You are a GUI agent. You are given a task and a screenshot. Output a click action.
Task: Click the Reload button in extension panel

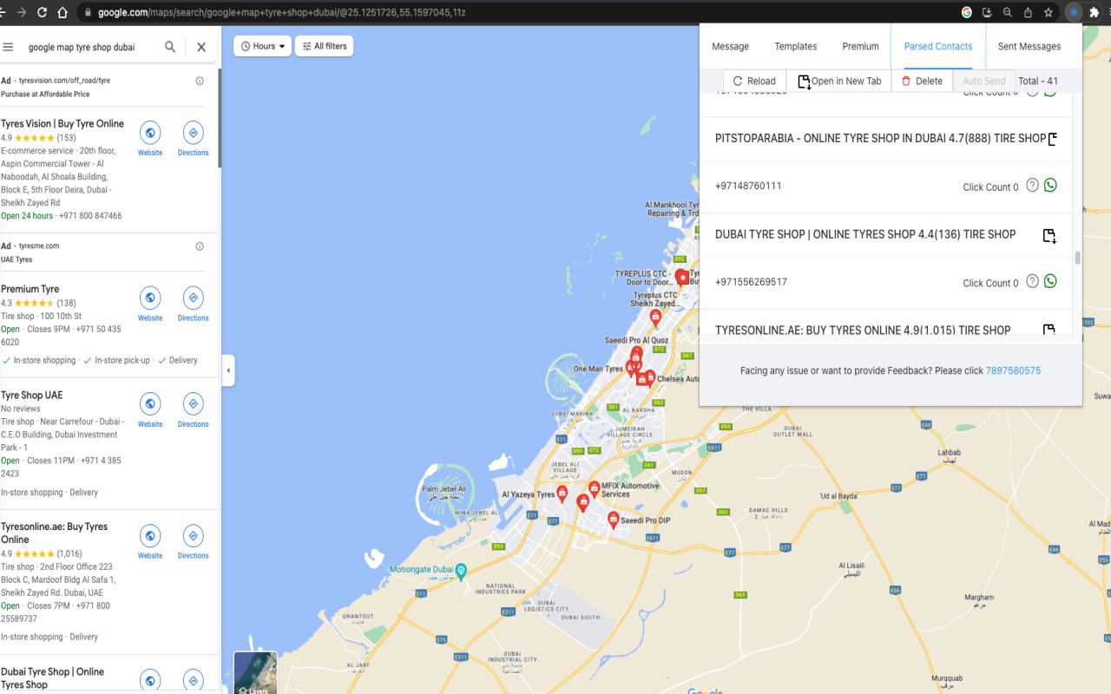point(754,81)
